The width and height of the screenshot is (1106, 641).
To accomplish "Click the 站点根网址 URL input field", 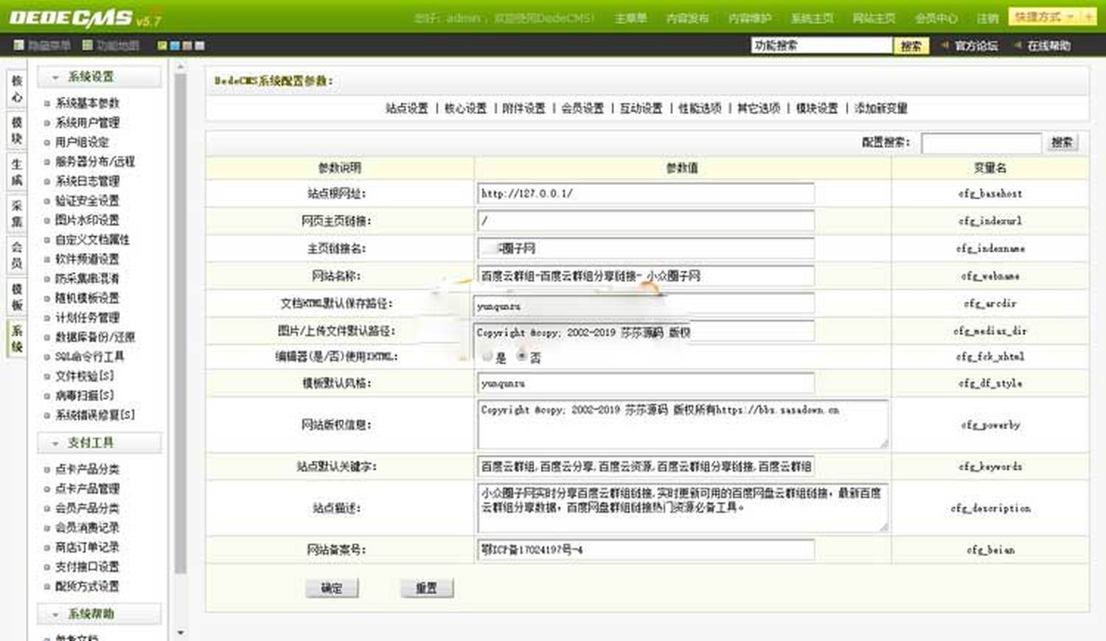I will (x=645, y=193).
